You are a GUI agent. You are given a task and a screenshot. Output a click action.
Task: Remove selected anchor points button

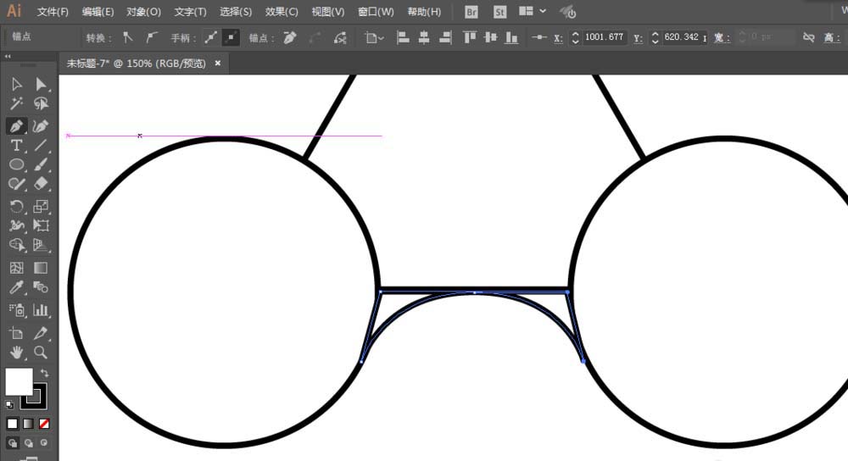[290, 37]
